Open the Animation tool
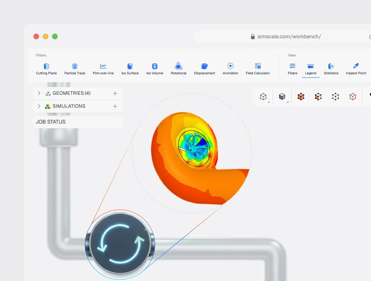This screenshot has height=281, width=371. pyautogui.click(x=230, y=69)
